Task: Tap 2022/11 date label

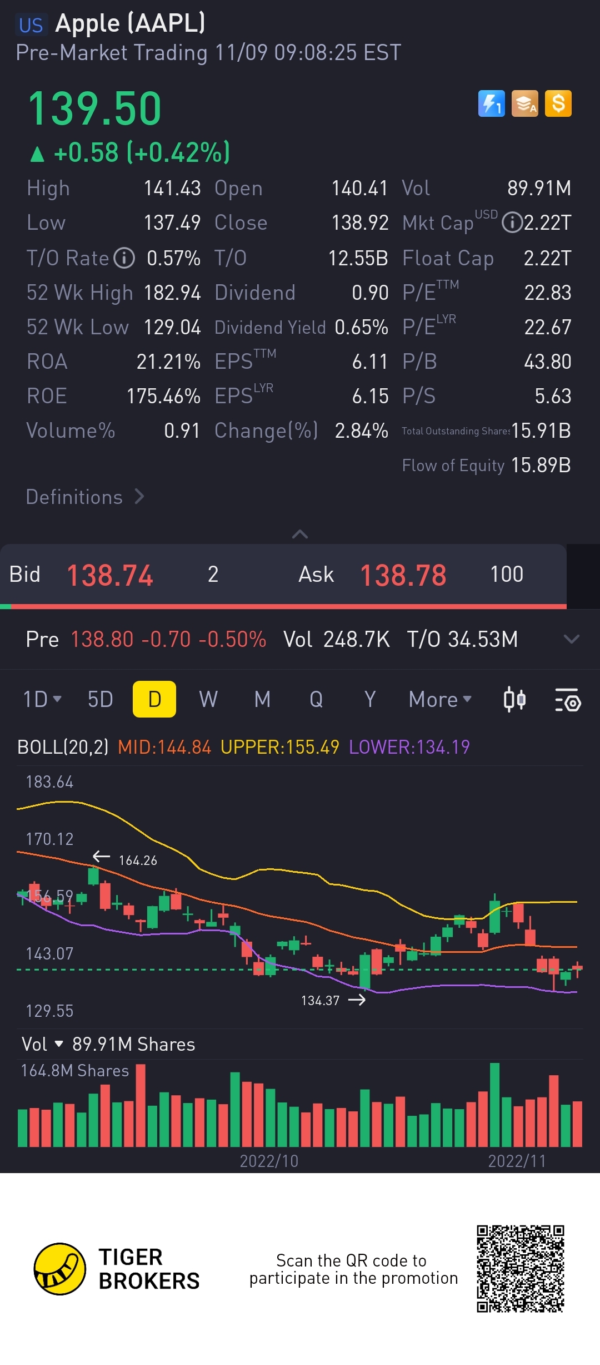Action: [x=517, y=1161]
